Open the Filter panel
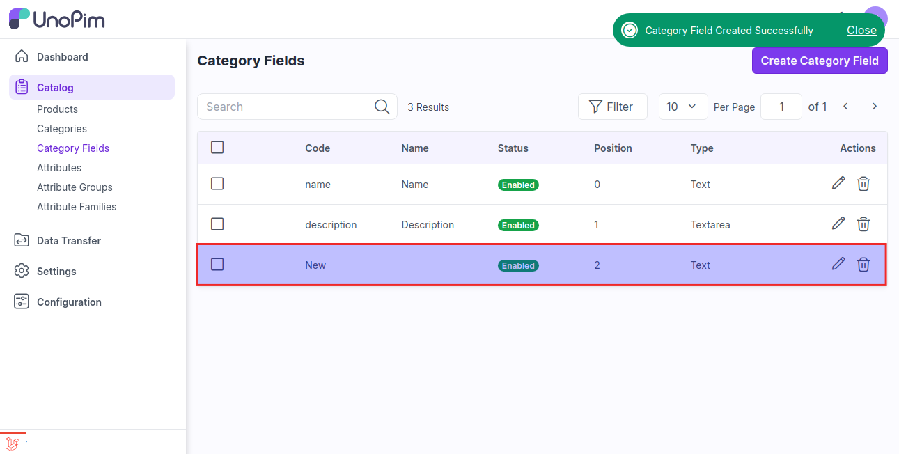Screen dimensions: 899x454 point(612,107)
